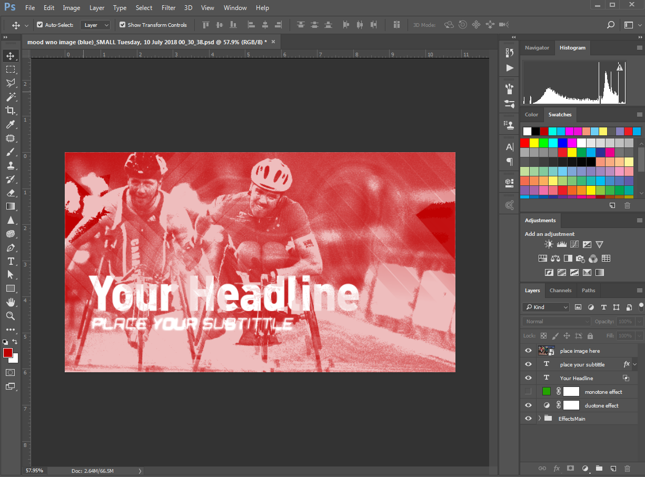Delete layer using the trash icon

627,468
